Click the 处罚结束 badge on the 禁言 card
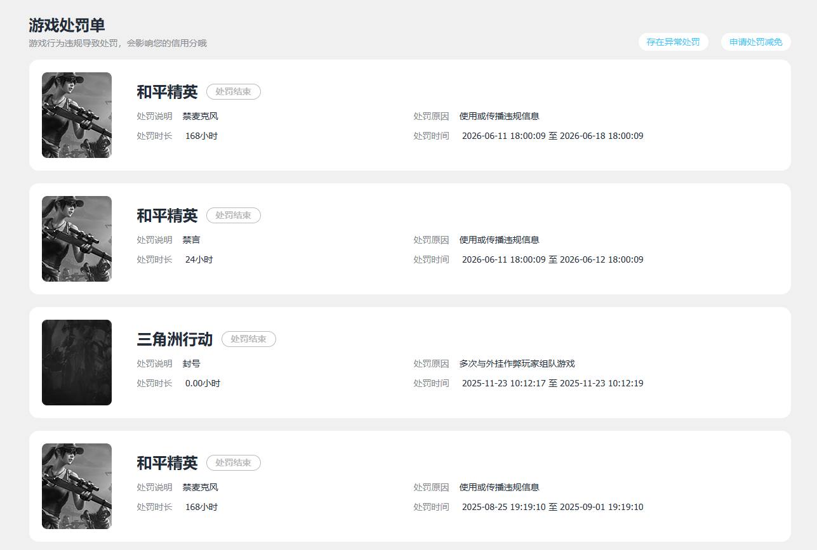817x550 pixels. [234, 216]
